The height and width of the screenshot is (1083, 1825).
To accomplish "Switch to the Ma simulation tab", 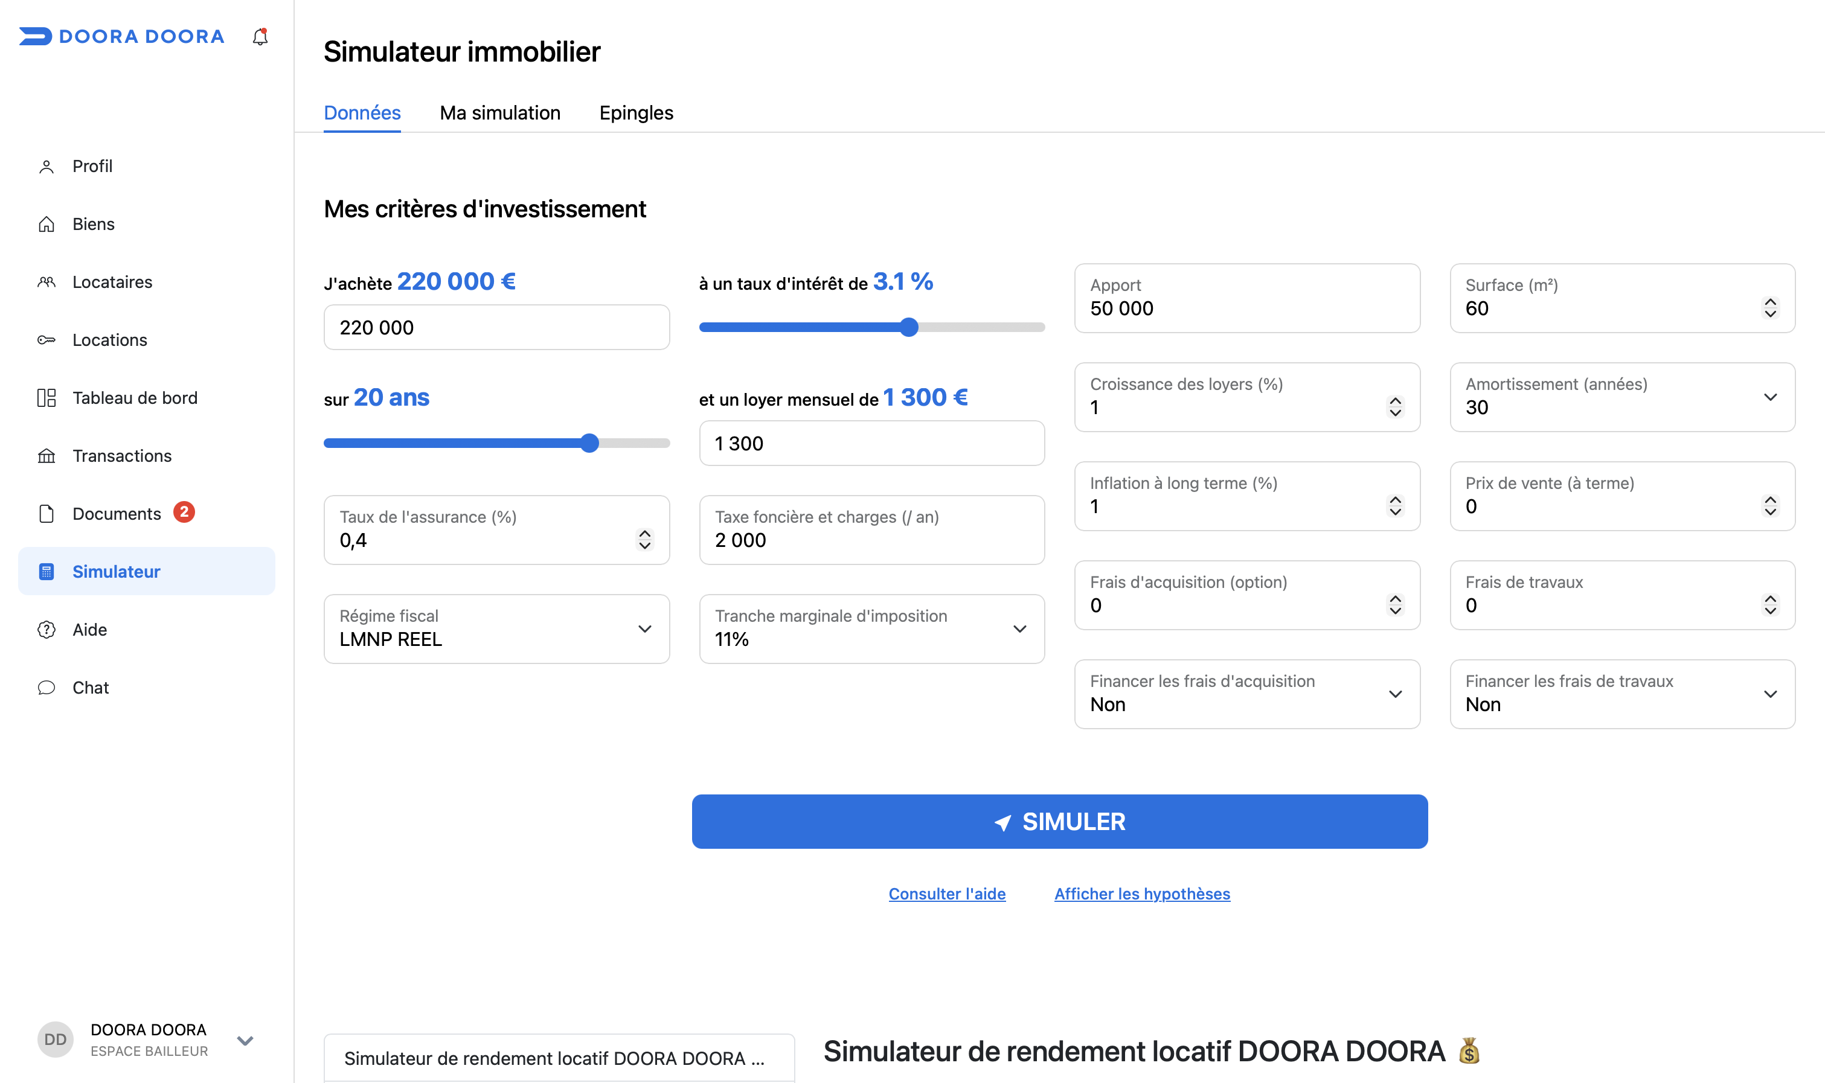I will coord(500,113).
